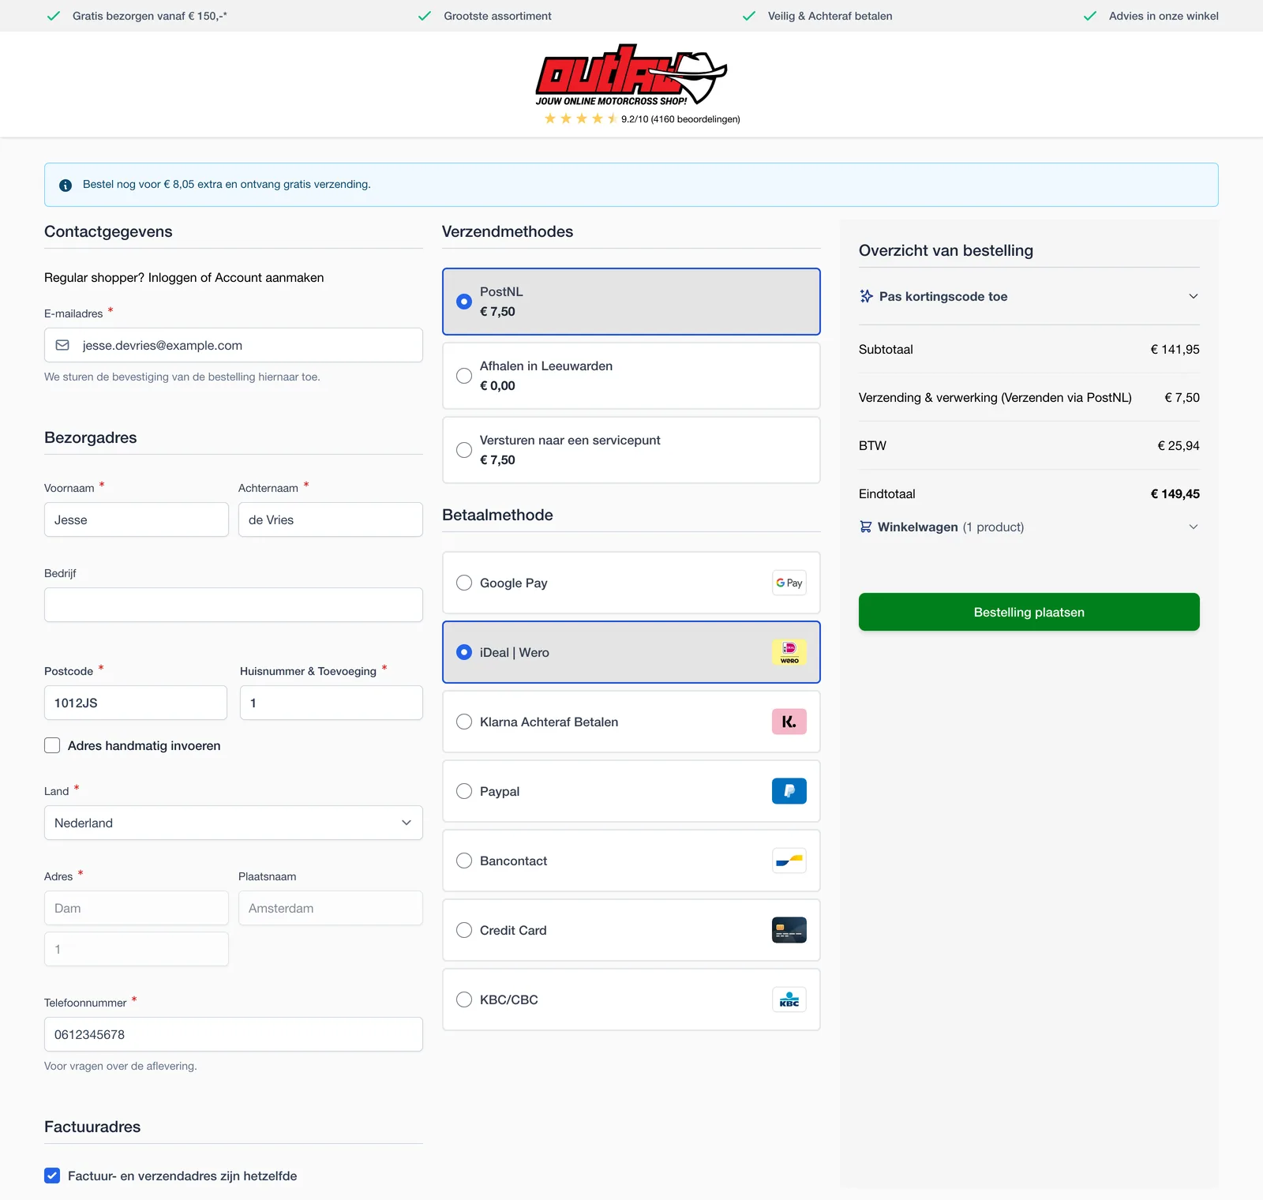The image size is (1263, 1200).
Task: Select iDeal | Wero payment method
Action: pyautogui.click(x=631, y=652)
